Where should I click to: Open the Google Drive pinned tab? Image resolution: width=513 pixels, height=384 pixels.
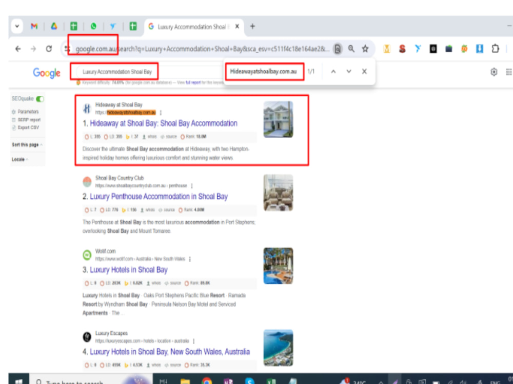pyautogui.click(x=54, y=26)
